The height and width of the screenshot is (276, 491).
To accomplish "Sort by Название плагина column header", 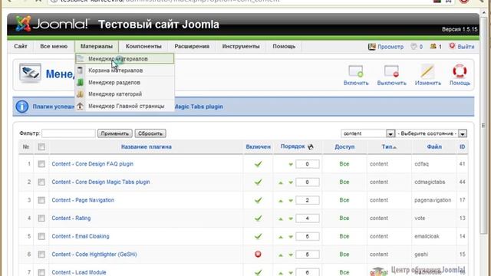I will click(x=147, y=146).
